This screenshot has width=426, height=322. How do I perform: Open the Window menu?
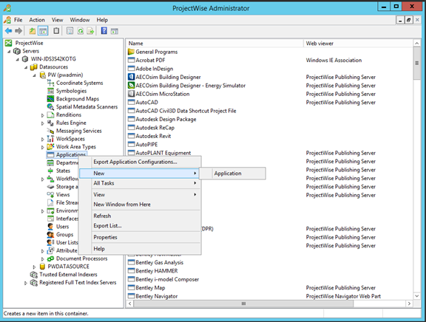80,20
